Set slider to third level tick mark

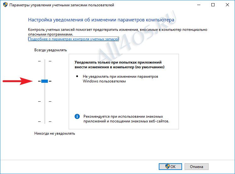(x=45, y=101)
